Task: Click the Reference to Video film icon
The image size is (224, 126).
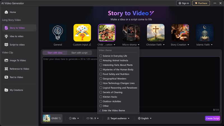Action: point(6,69)
